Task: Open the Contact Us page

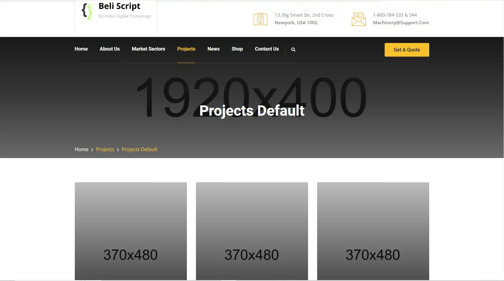Action: point(267,49)
